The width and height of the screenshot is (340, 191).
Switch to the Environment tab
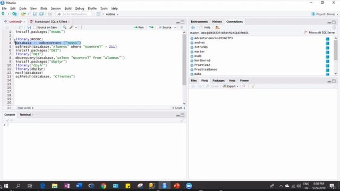coord(199,22)
